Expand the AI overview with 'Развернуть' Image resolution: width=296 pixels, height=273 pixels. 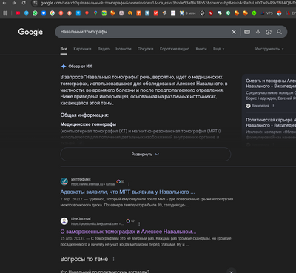146,155
